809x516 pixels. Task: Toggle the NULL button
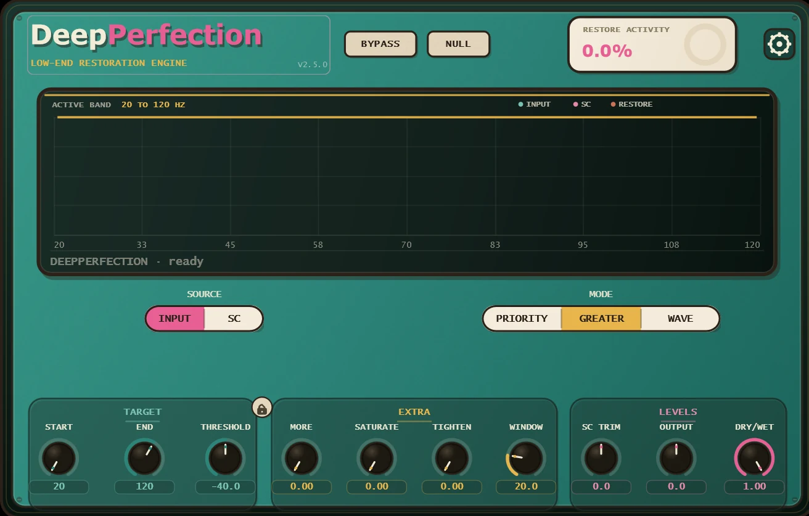(458, 44)
